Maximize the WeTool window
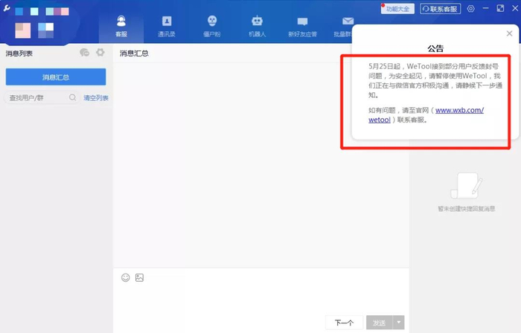The height and width of the screenshot is (333, 521). coord(500,8)
